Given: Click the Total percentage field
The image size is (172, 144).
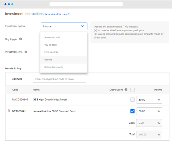Looking at the screenshot, I should click(x=146, y=134).
